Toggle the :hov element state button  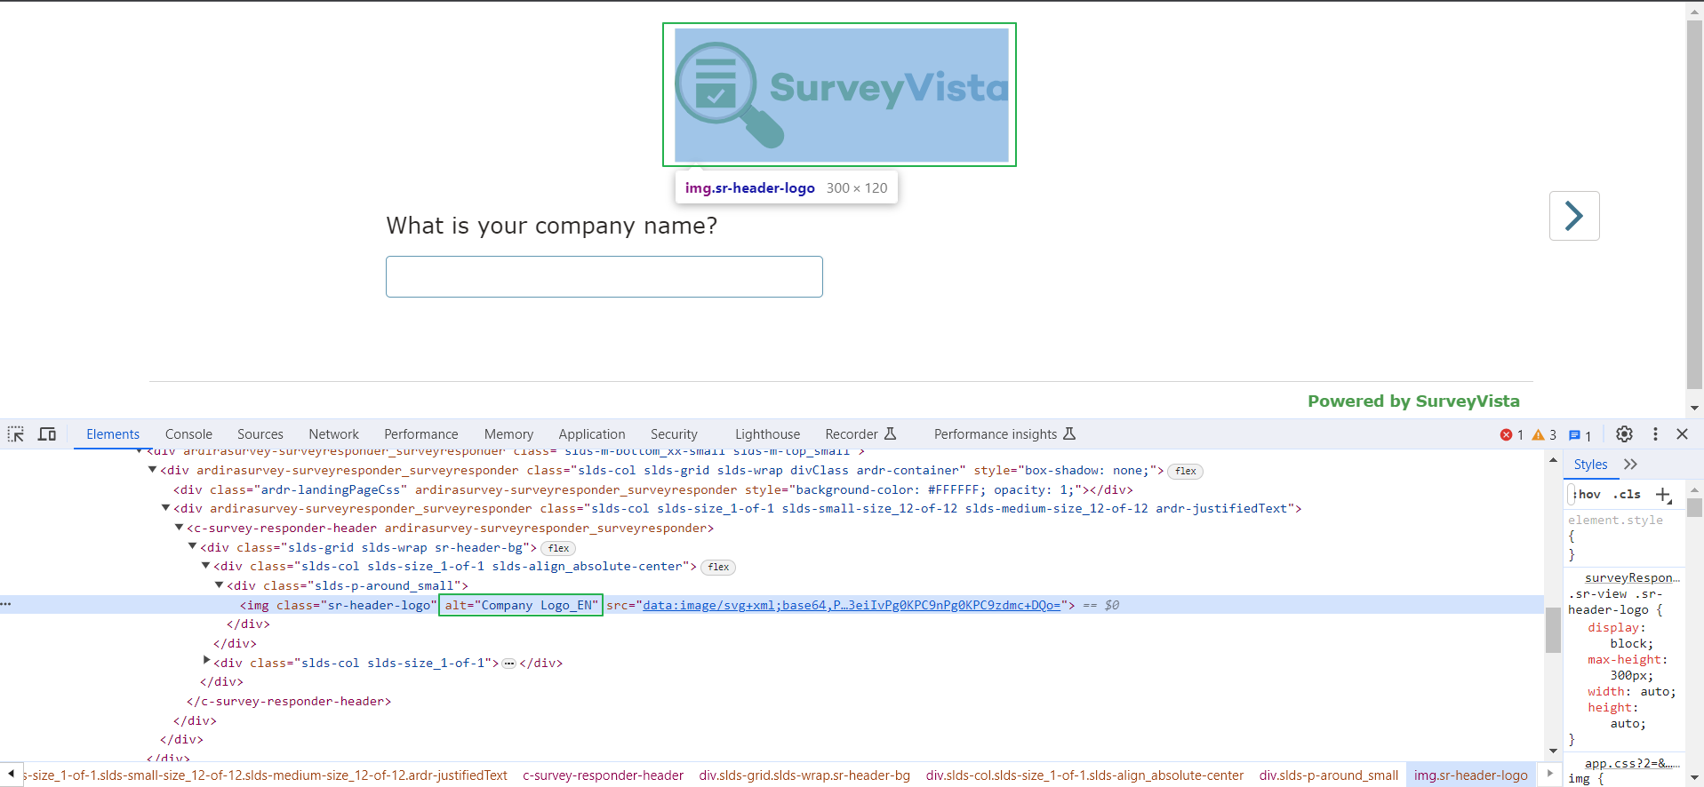point(1588,495)
